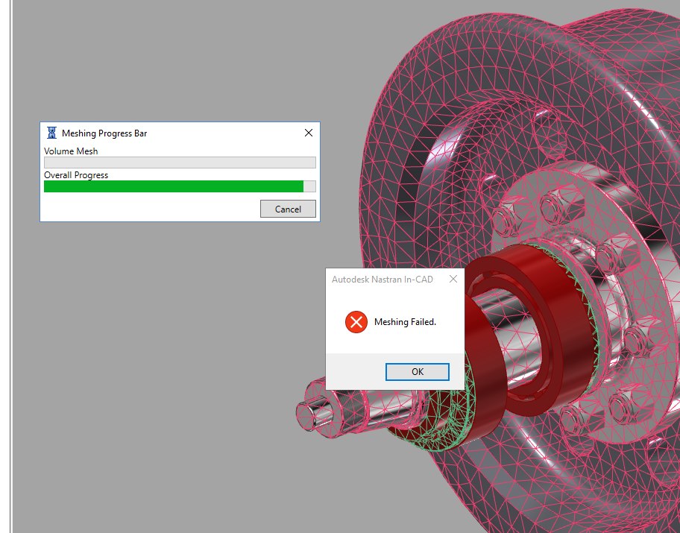
Task: Click the hourglass icon in Meshing Progress Bar title
Action: pyautogui.click(x=51, y=133)
